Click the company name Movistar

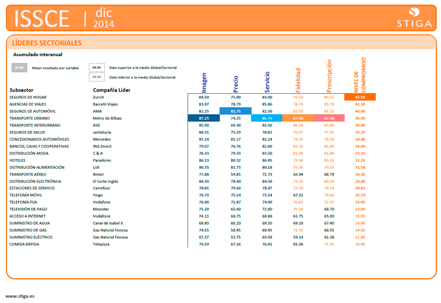[101, 209]
